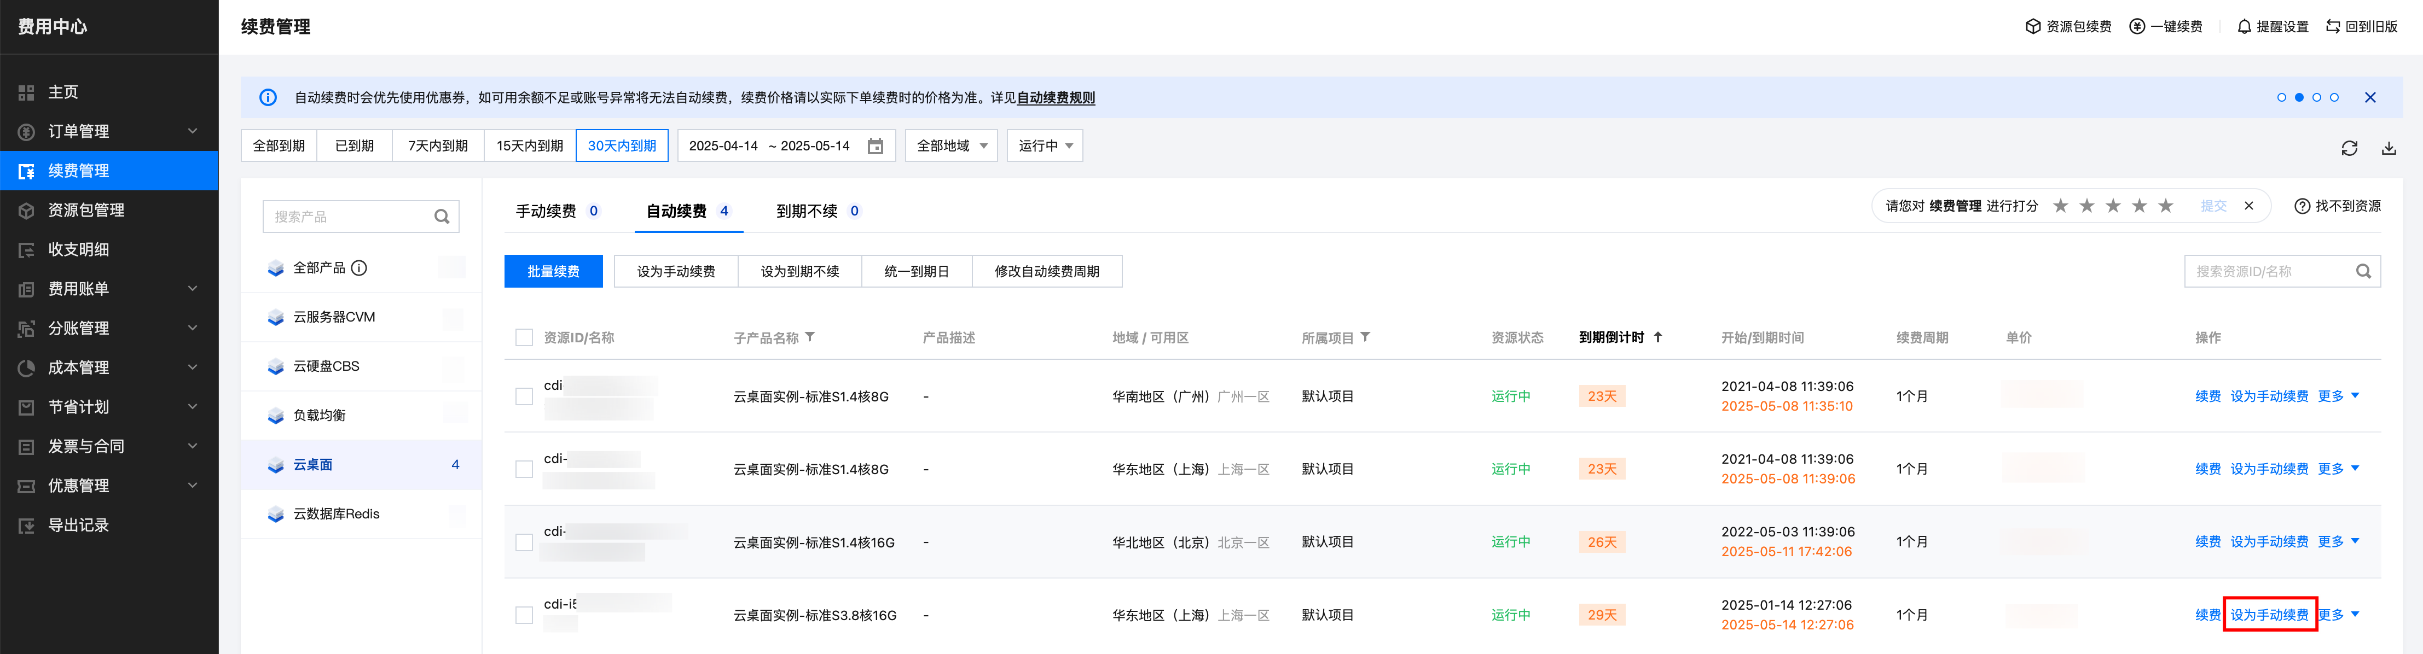Open the 全部地域 region dropdown
Viewport: 2423px width, 654px height.
[952, 145]
